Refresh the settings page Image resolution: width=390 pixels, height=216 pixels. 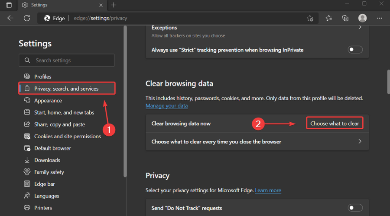click(27, 18)
